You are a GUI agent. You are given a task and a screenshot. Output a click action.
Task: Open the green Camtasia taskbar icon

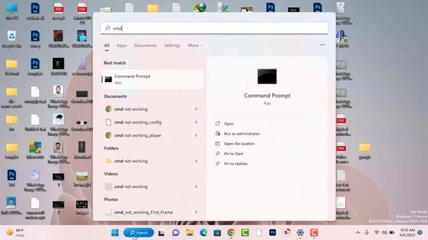pyautogui.click(x=245, y=233)
